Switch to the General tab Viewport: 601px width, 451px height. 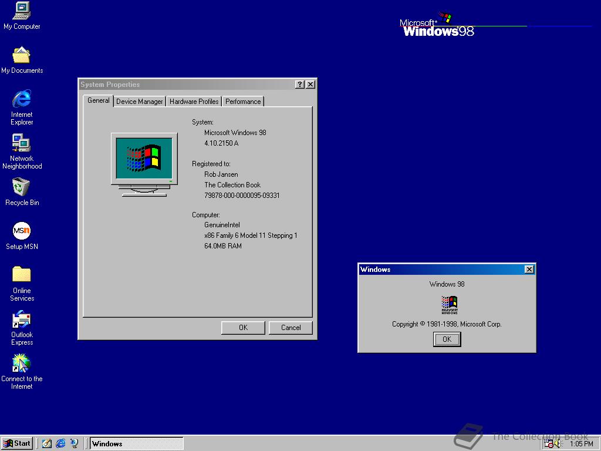pos(98,100)
